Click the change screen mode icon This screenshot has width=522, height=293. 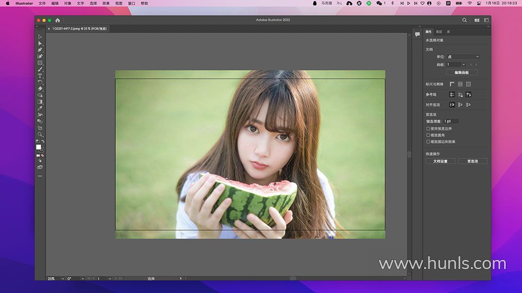pyautogui.click(x=40, y=168)
